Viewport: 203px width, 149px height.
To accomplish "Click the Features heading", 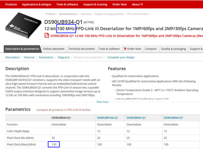I will (117, 69).
